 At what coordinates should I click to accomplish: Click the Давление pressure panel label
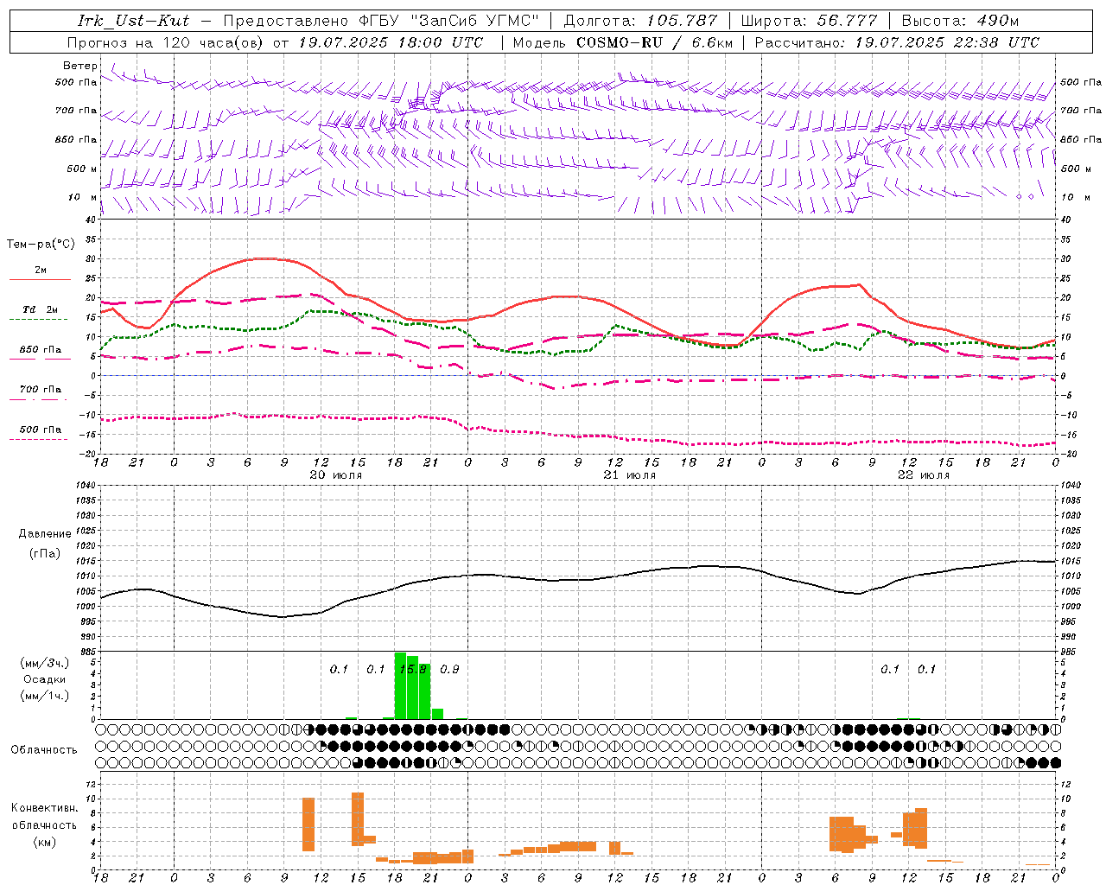point(45,534)
